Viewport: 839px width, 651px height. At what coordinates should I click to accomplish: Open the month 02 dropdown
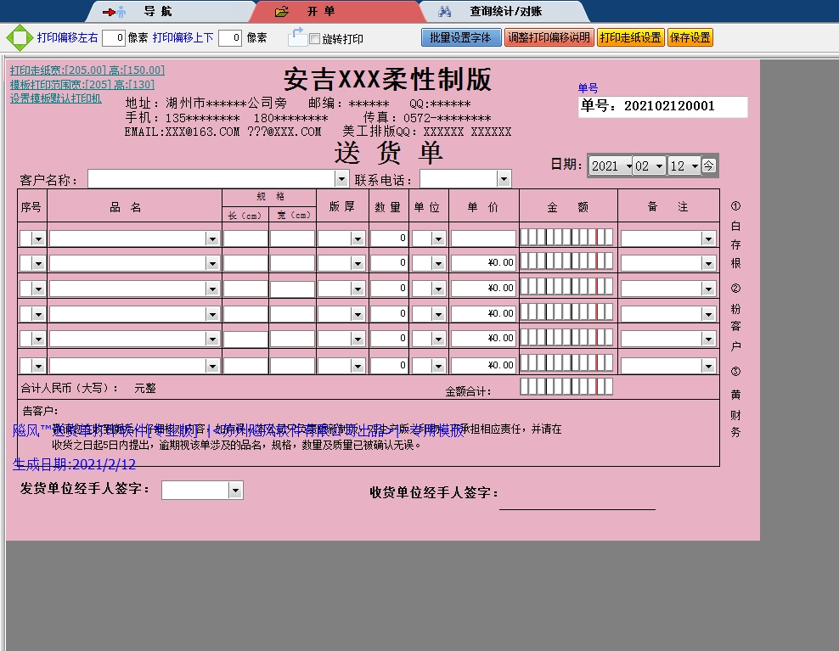(x=659, y=166)
